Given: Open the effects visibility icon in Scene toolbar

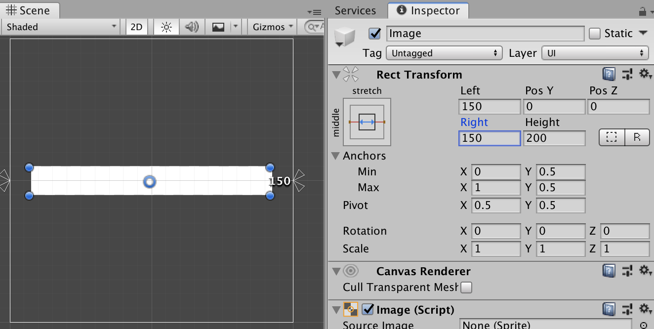Looking at the screenshot, I should (x=218, y=27).
